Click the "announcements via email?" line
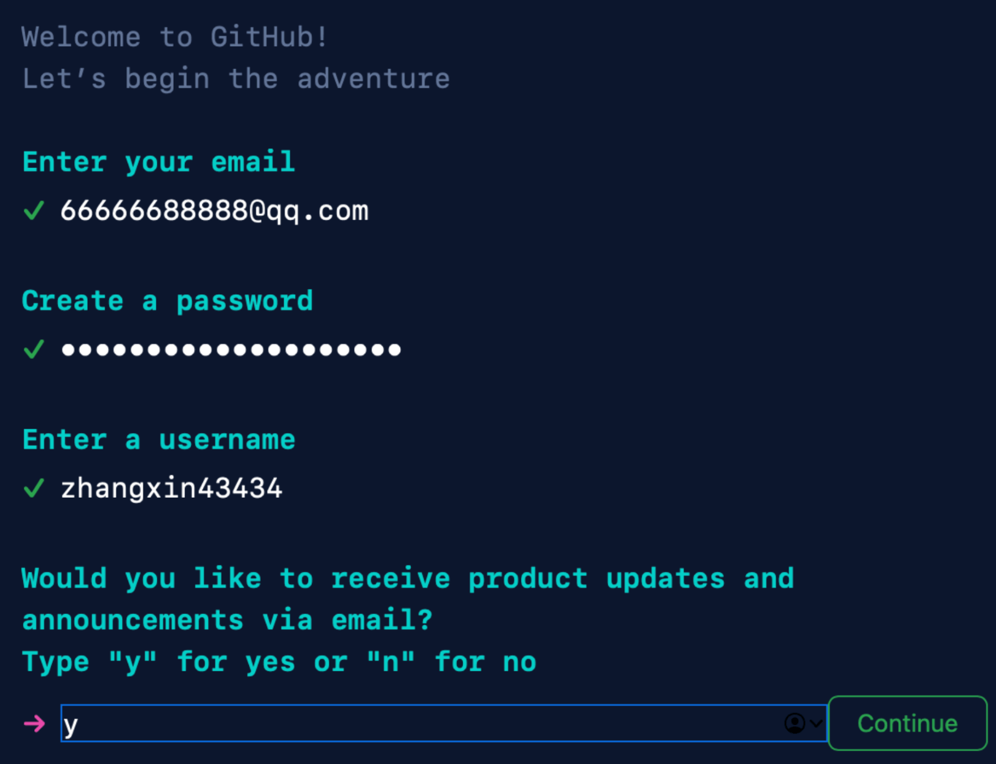 227,621
